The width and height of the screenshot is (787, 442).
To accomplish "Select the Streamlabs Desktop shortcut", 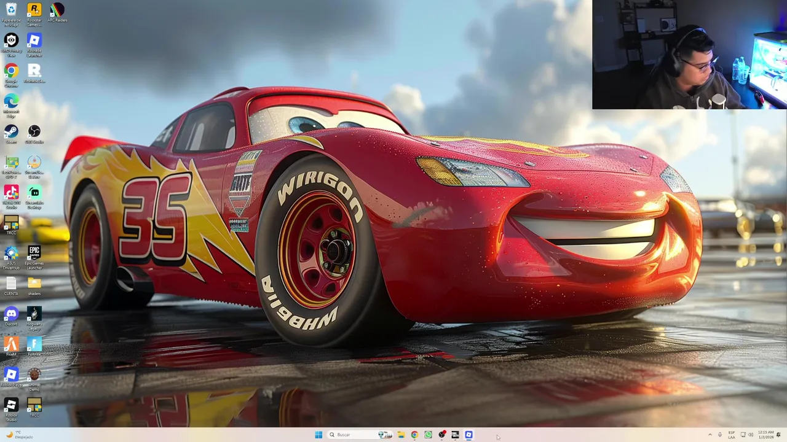I will pyautogui.click(x=34, y=198).
